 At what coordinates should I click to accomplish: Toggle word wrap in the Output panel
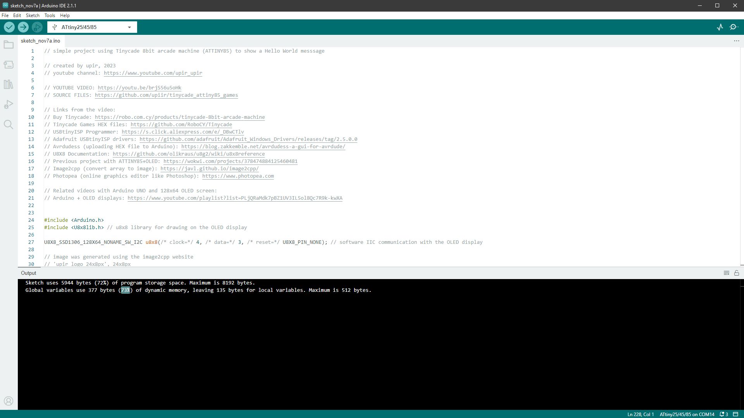coord(727,273)
